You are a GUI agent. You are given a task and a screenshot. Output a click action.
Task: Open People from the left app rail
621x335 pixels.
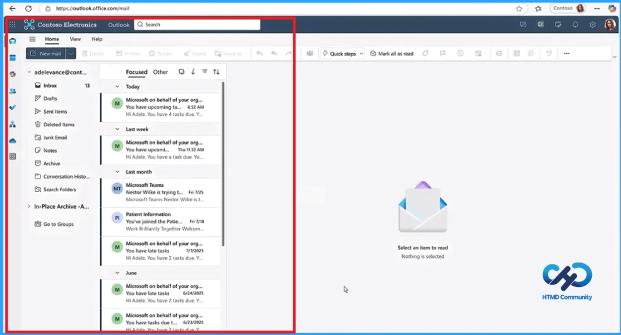point(13,91)
